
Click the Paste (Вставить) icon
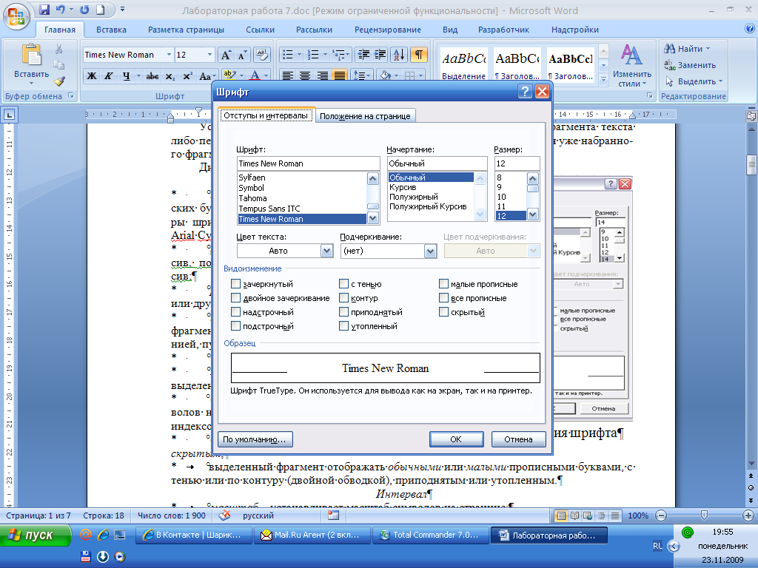(31, 55)
